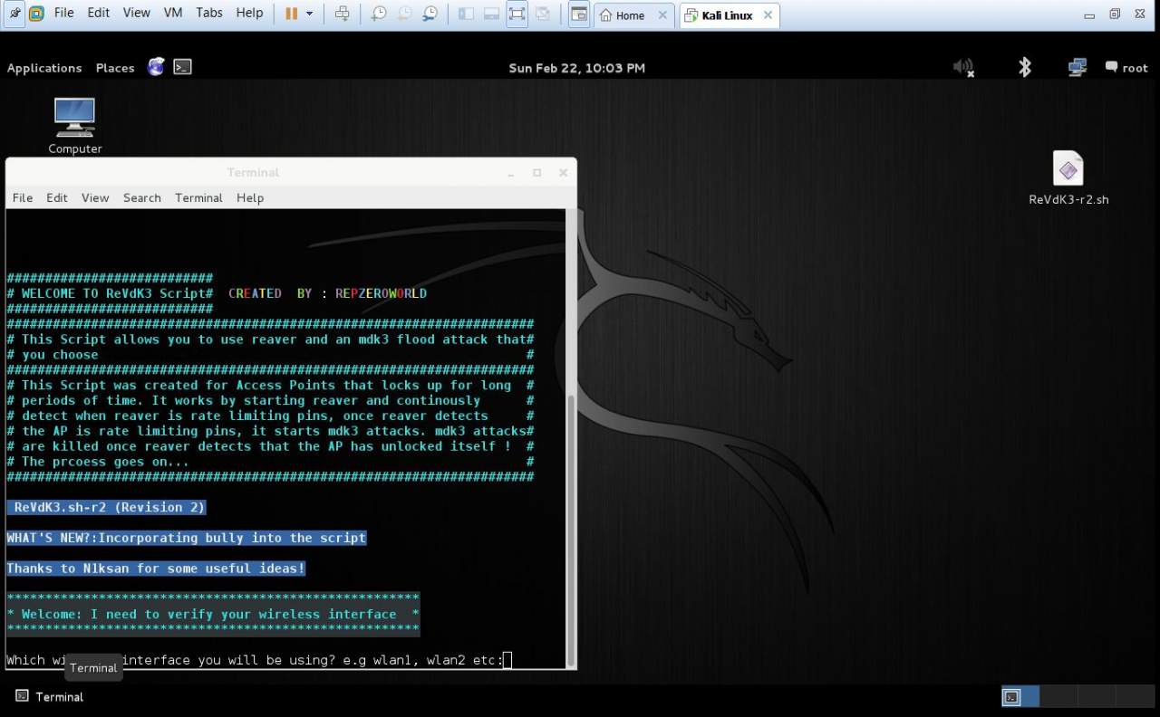This screenshot has width=1160, height=717.
Task: Close the Home tab
Action: click(x=662, y=15)
